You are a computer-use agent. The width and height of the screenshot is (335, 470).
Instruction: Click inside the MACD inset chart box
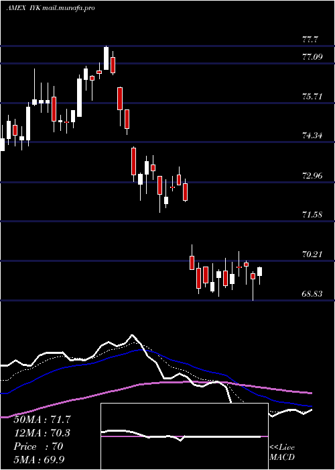click(x=184, y=436)
